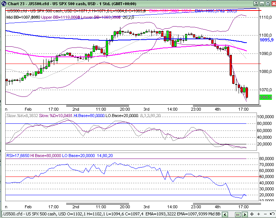Click the 11:00 label on upper time axis
The width and height of the screenshot is (276, 218).
coord(101,109)
